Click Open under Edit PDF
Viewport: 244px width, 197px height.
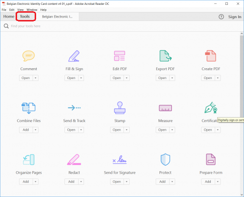(x=117, y=78)
